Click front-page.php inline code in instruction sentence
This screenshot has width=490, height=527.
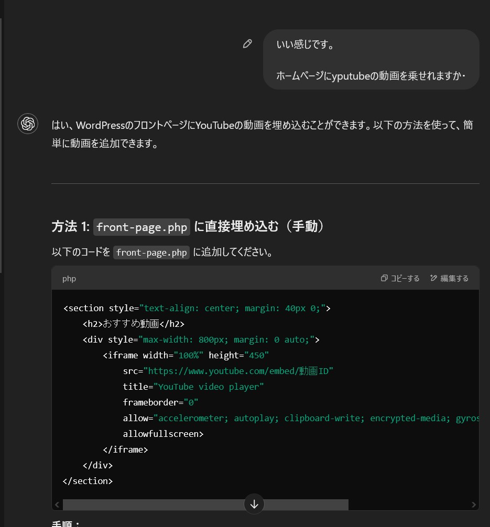click(x=151, y=252)
